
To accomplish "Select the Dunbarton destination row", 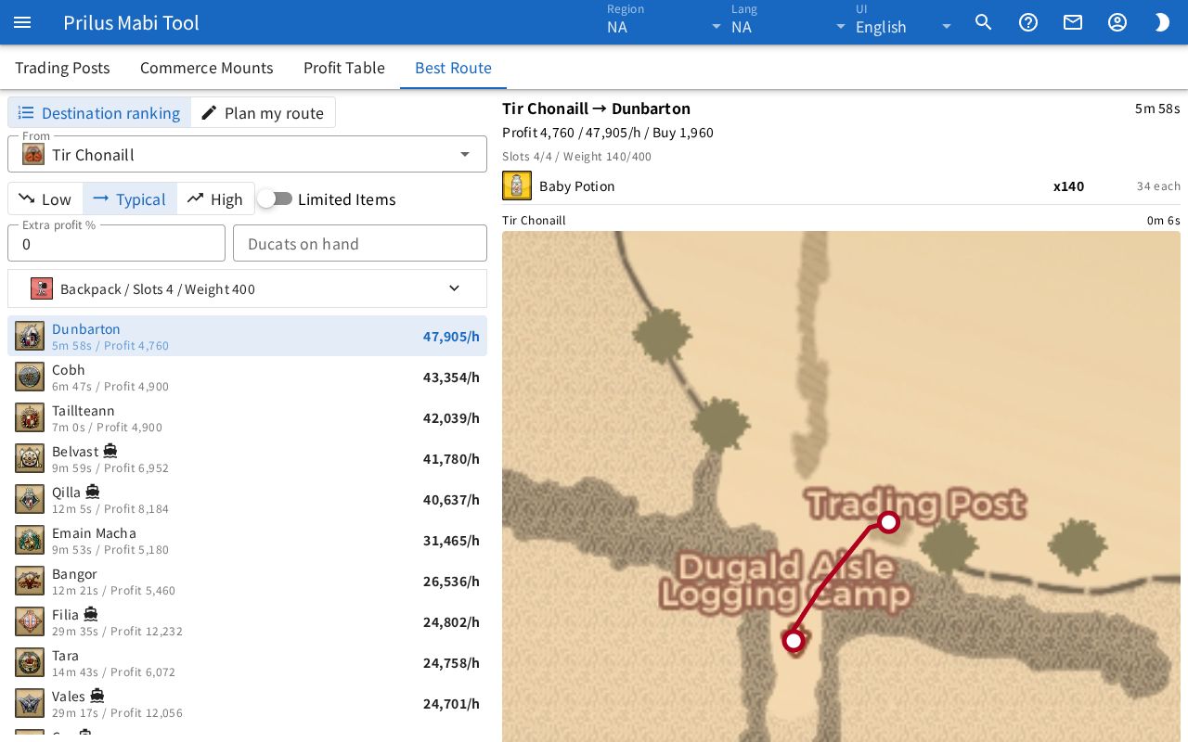I will [247, 336].
